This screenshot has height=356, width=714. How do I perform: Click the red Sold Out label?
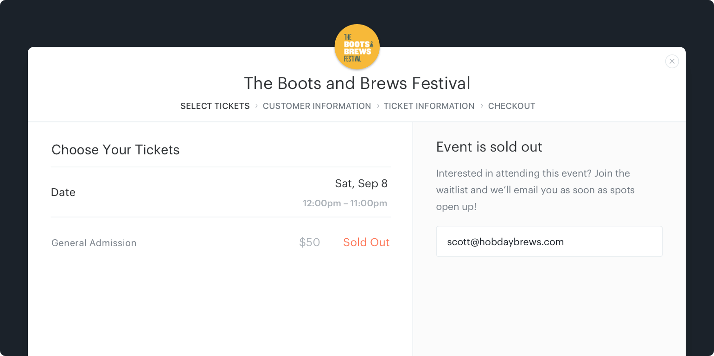click(366, 242)
